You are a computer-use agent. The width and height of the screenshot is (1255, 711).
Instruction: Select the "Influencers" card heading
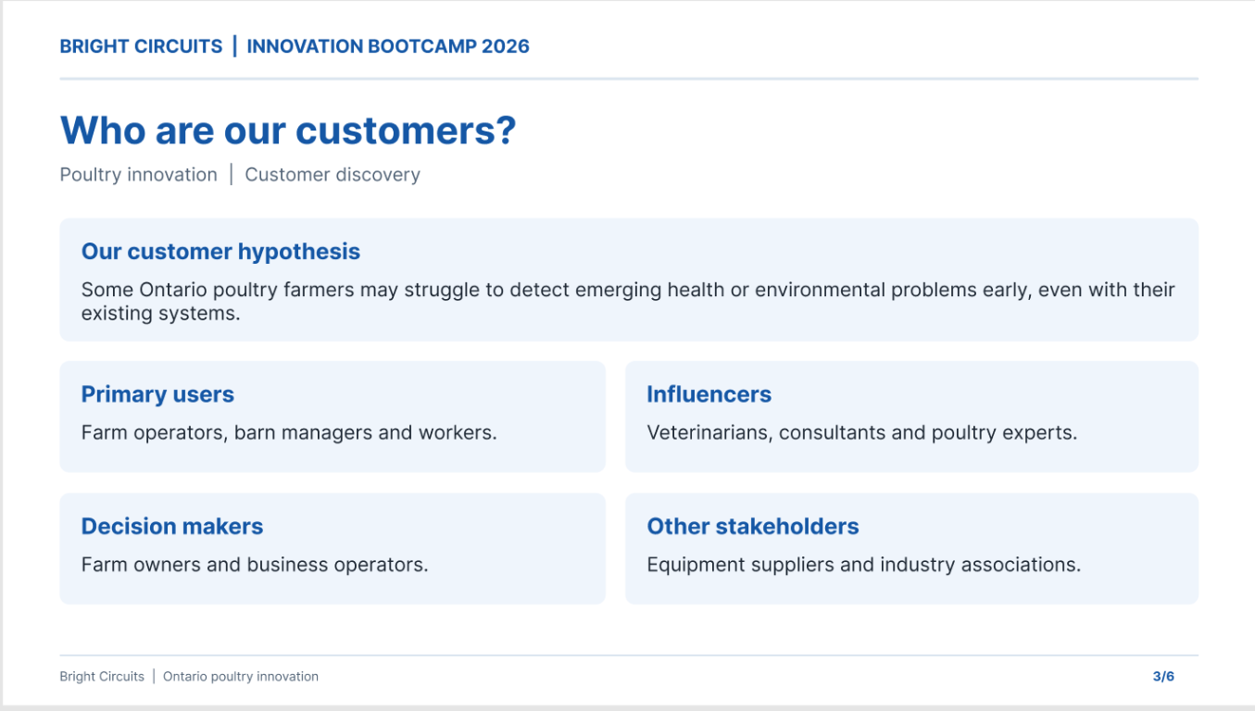(709, 394)
